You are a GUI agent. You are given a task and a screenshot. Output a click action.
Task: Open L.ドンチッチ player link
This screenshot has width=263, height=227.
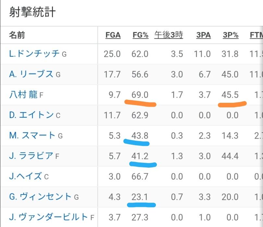pos(34,54)
